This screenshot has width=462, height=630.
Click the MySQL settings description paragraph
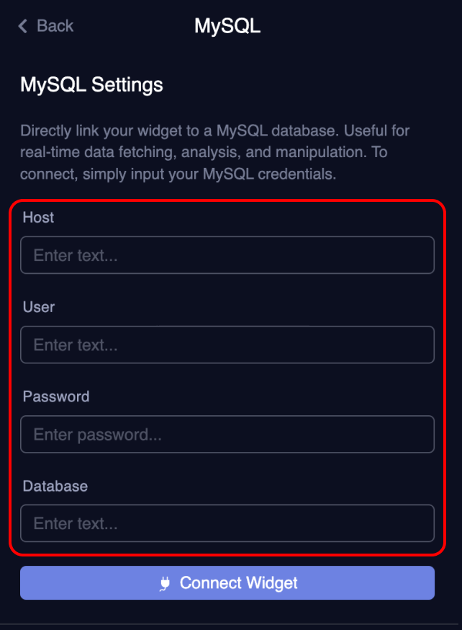pos(214,152)
